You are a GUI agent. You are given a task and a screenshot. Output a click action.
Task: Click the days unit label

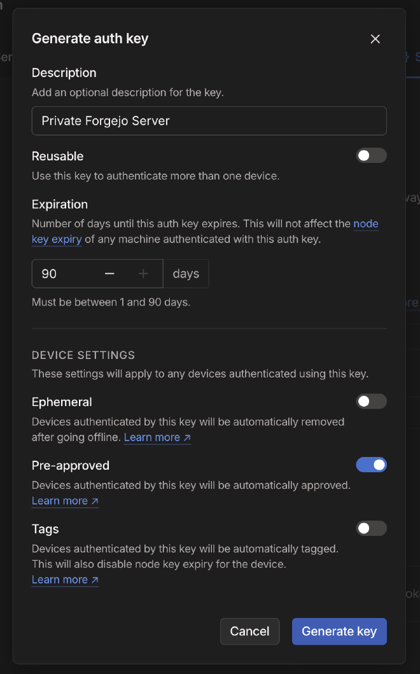[186, 274]
